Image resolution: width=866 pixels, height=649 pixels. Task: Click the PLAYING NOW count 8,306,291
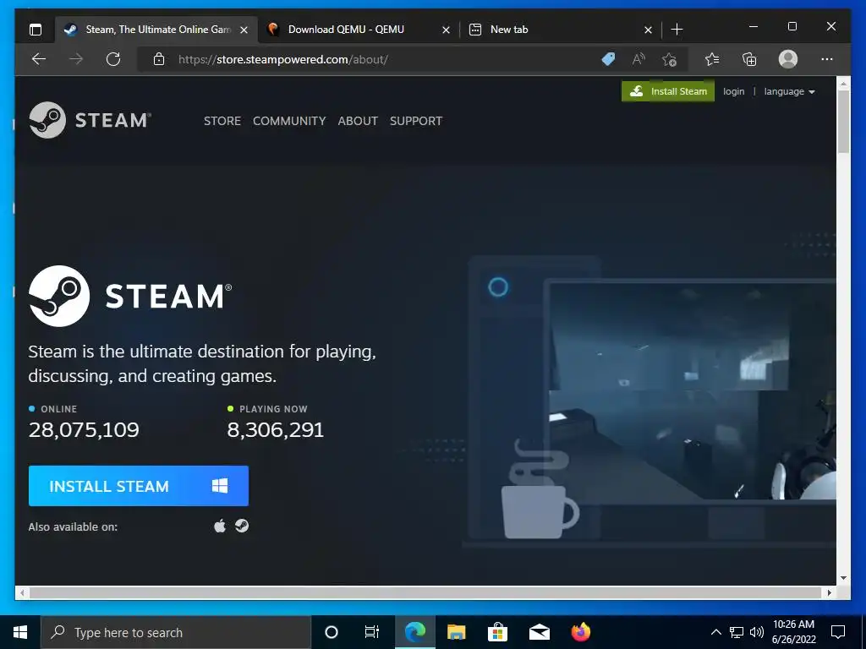click(275, 430)
